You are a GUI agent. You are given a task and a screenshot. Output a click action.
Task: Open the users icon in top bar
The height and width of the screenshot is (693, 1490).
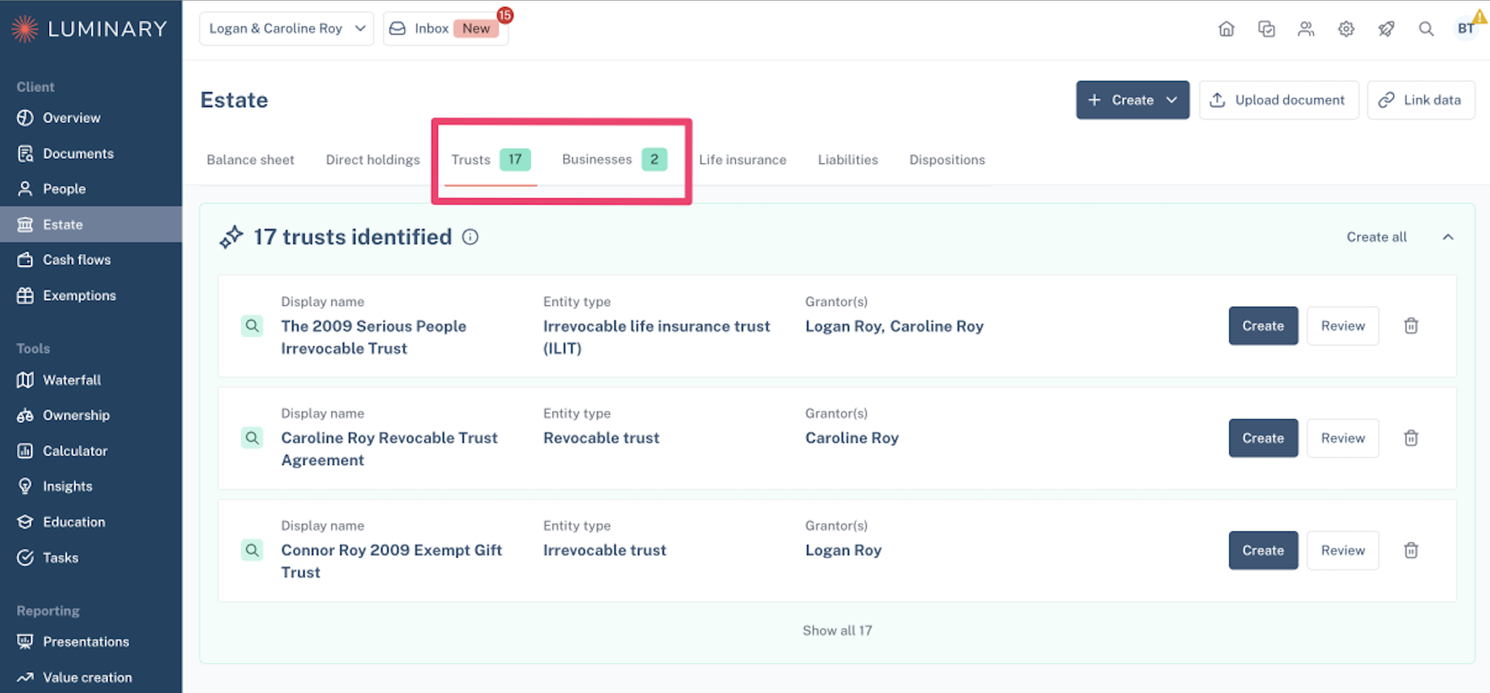tap(1306, 28)
